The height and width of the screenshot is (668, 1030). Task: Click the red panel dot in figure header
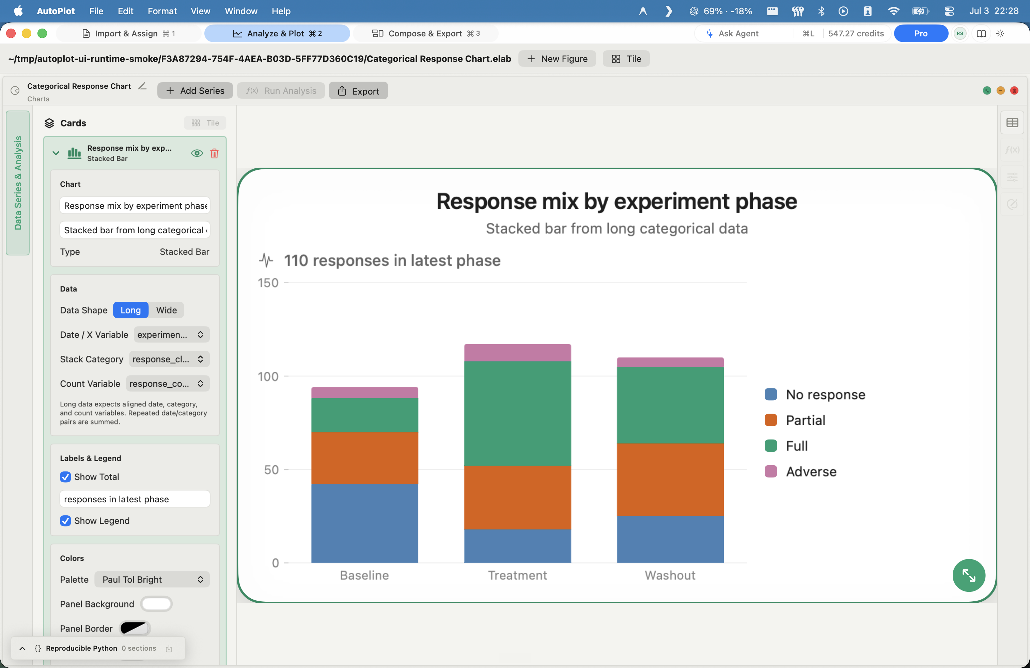pyautogui.click(x=1014, y=90)
